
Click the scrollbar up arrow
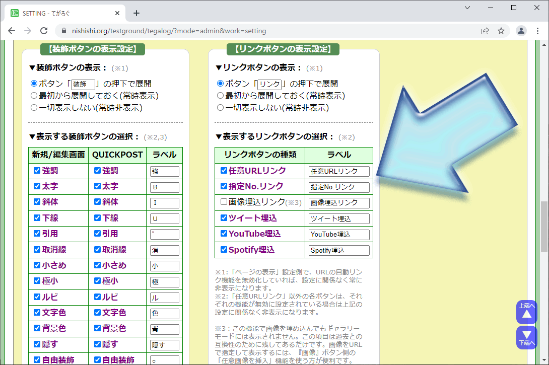(x=544, y=45)
